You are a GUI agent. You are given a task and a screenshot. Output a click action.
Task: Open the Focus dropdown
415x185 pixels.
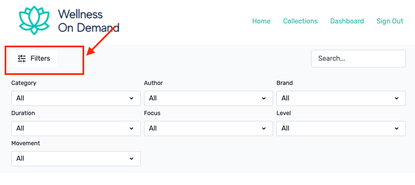tap(208, 128)
